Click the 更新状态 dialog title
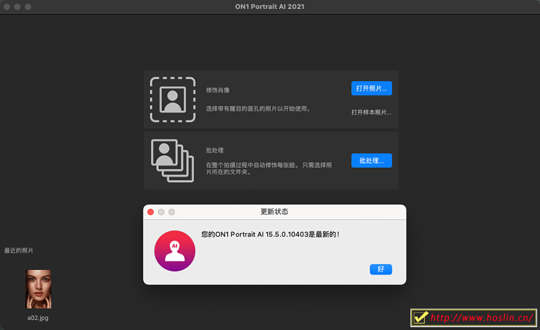Viewport: 540px width, 330px height. pyautogui.click(x=274, y=212)
